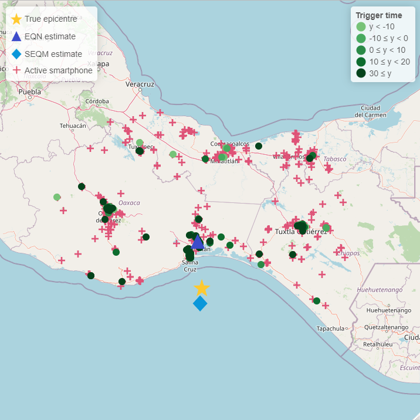Click the yellow star epicentre marker on map

point(201,288)
